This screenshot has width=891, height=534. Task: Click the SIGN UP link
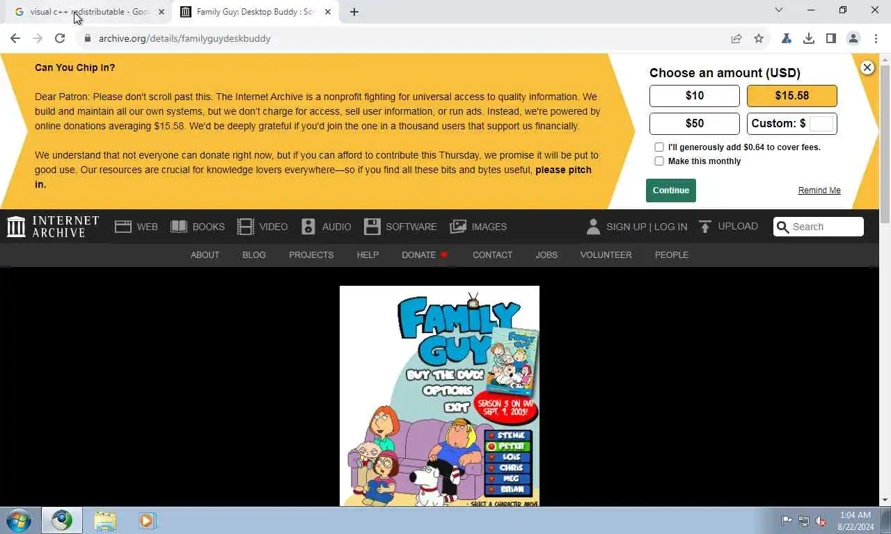click(x=626, y=227)
